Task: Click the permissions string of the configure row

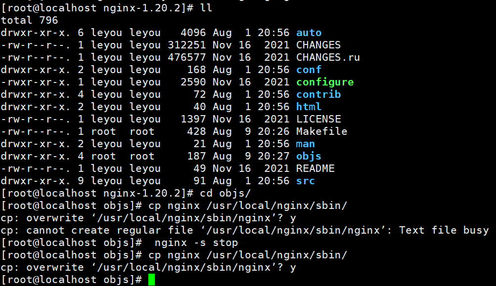Action: [x=36, y=82]
